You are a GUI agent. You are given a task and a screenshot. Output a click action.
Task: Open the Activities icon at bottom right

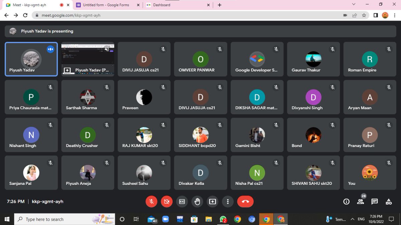(389, 202)
